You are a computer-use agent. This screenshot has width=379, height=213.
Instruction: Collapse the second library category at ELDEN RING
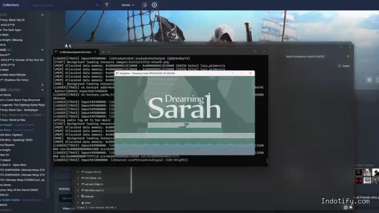pyautogui.click(x=42, y=50)
